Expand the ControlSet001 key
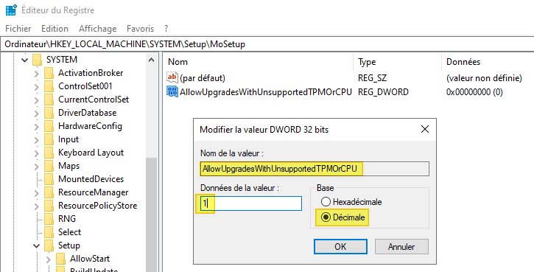Viewport: 534px width, 272px height. (37, 86)
